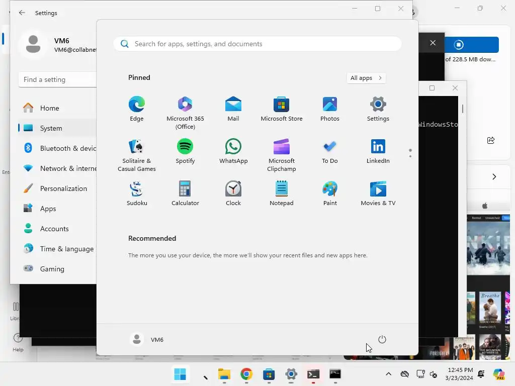The width and height of the screenshot is (515, 386).
Task: Click the muted volume tray icon
Action: [x=434, y=374]
